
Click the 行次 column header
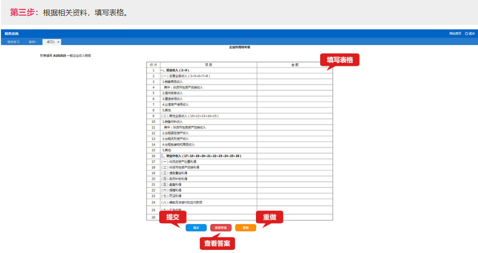point(153,65)
